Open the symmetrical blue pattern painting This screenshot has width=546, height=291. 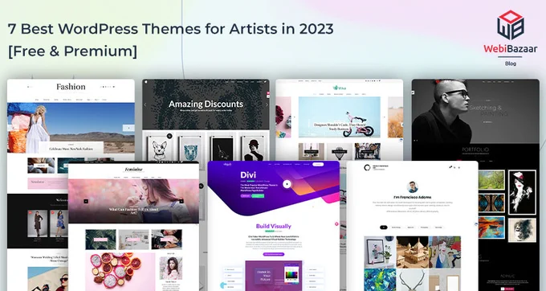click(491, 203)
